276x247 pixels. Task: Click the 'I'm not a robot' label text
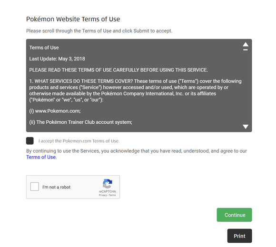point(56,187)
